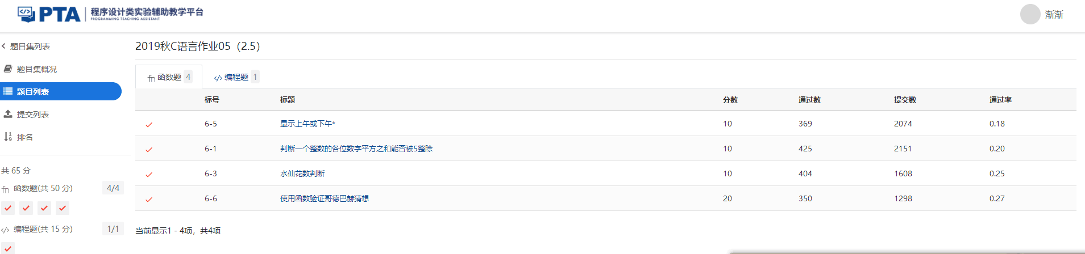Click username 渐渐 in the header
1085x254 pixels.
[x=1054, y=15]
